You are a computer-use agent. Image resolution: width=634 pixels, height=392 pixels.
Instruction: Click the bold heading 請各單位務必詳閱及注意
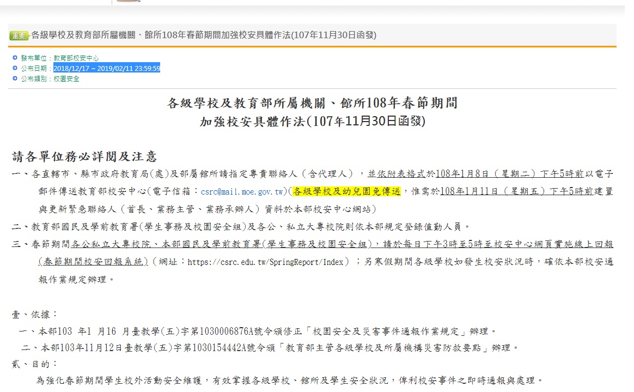click(x=84, y=157)
